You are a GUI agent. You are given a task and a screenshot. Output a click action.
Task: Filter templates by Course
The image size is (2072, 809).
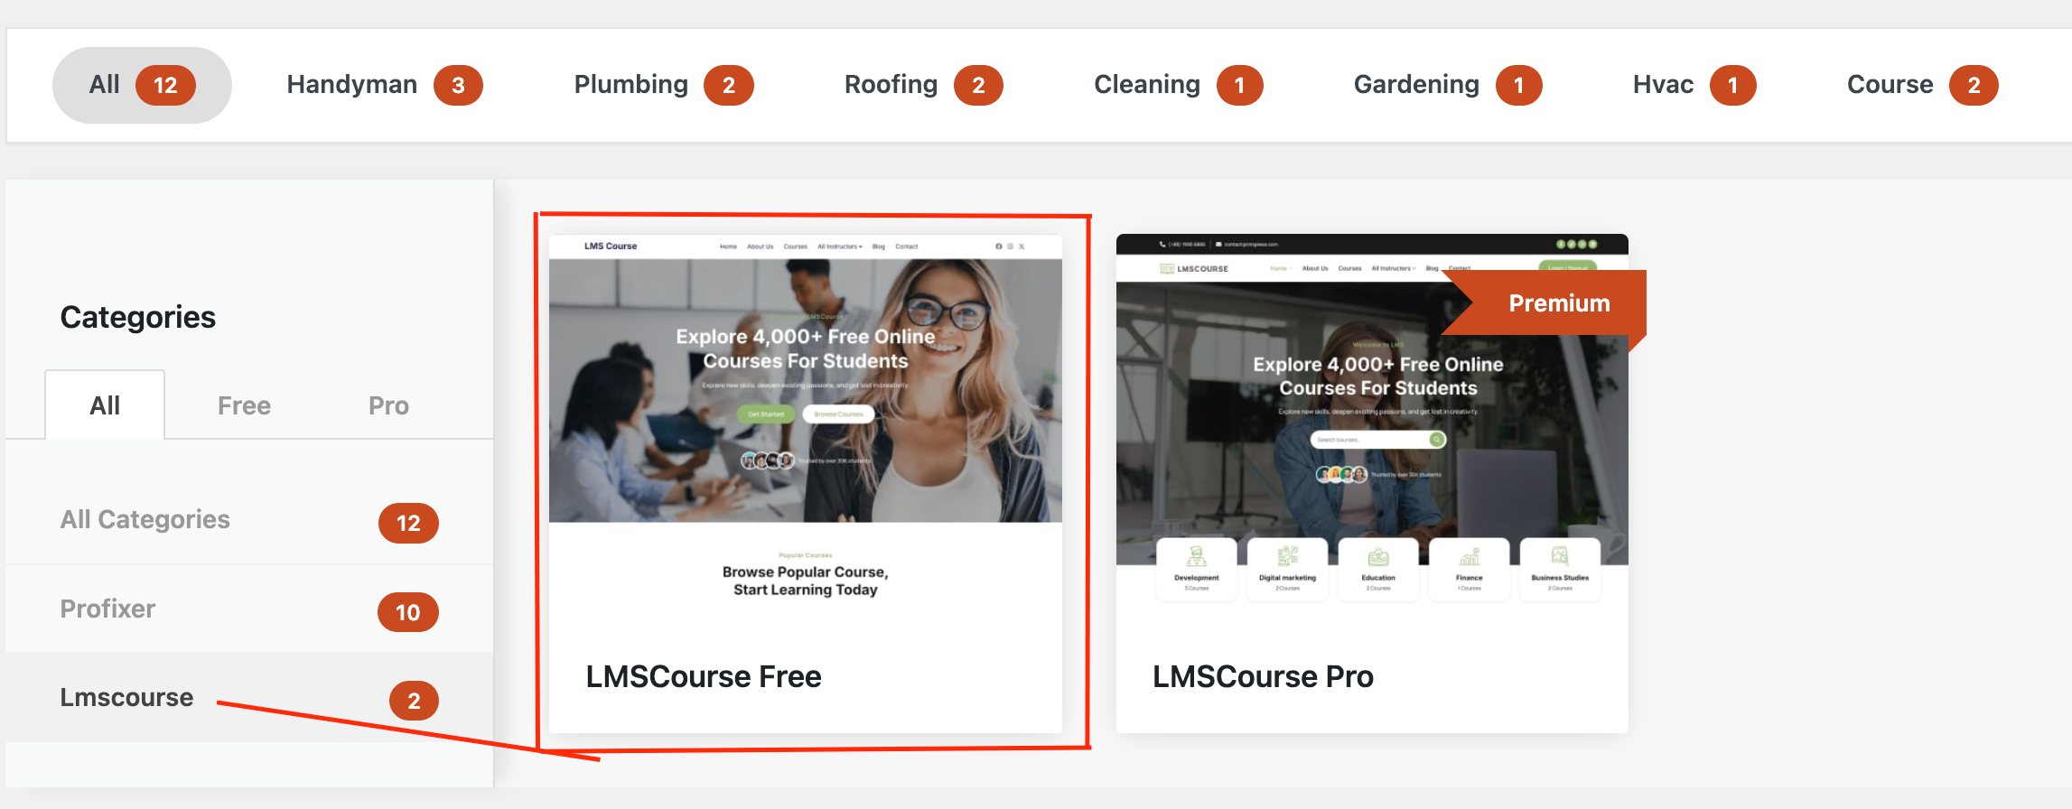[x=1922, y=85]
